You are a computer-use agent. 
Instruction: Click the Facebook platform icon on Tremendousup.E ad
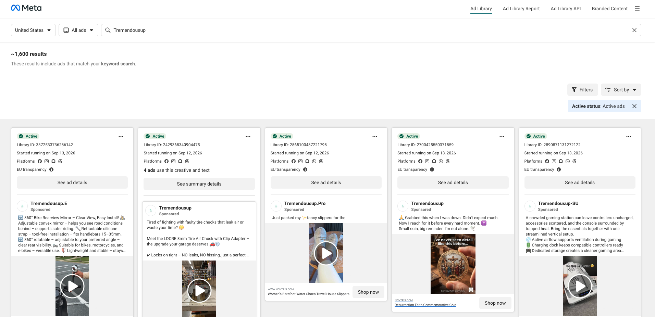click(40, 161)
